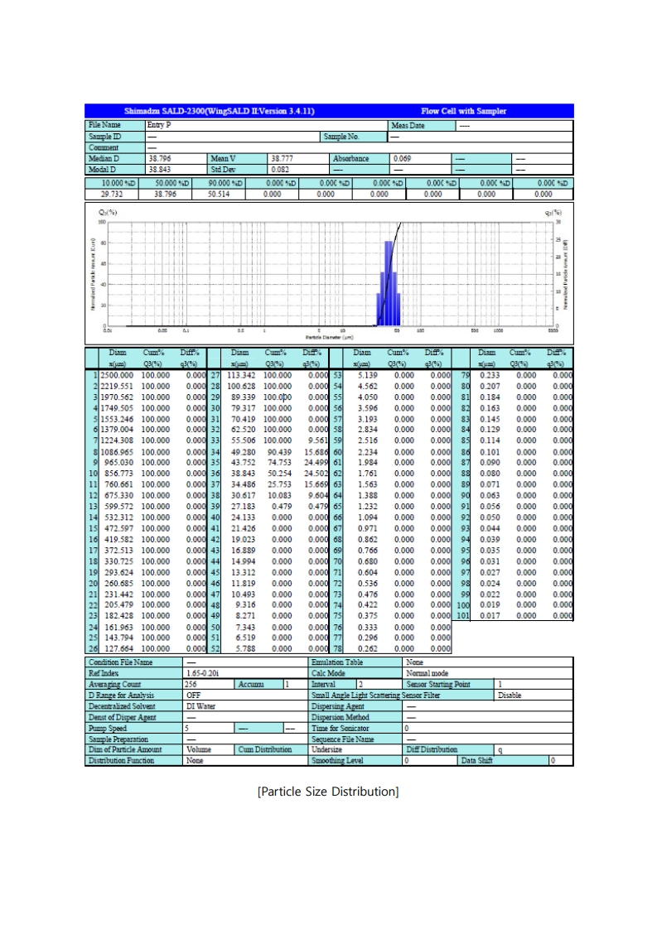Select the '10.000 %D' header cell

pyautogui.click(x=112, y=183)
